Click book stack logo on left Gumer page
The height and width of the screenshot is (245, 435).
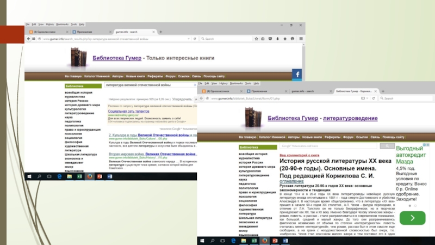[78, 57]
